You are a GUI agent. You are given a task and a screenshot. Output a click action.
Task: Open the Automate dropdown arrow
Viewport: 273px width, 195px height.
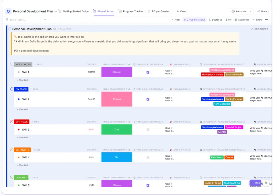(x=251, y=11)
